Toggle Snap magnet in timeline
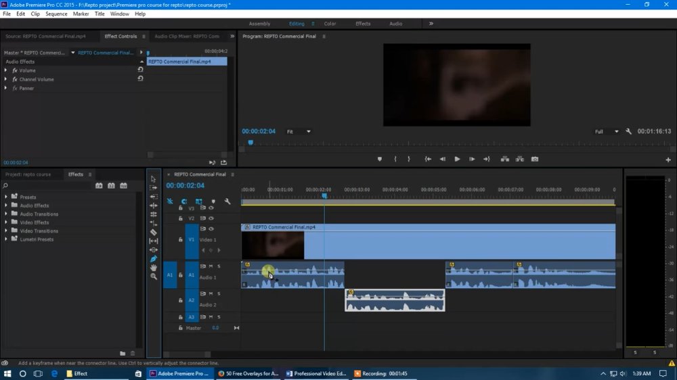Viewport: 677px width, 380px height. pyautogui.click(x=184, y=201)
